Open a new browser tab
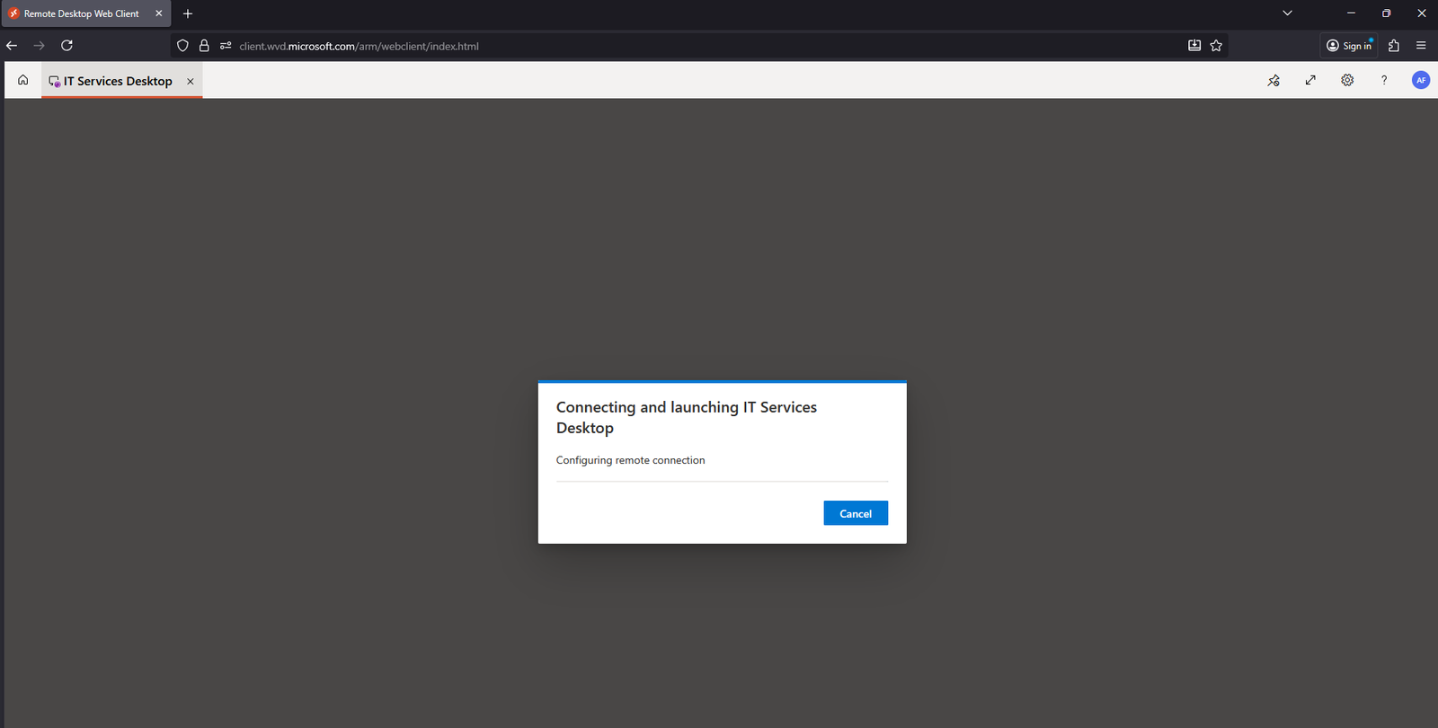The width and height of the screenshot is (1438, 728). pos(188,13)
